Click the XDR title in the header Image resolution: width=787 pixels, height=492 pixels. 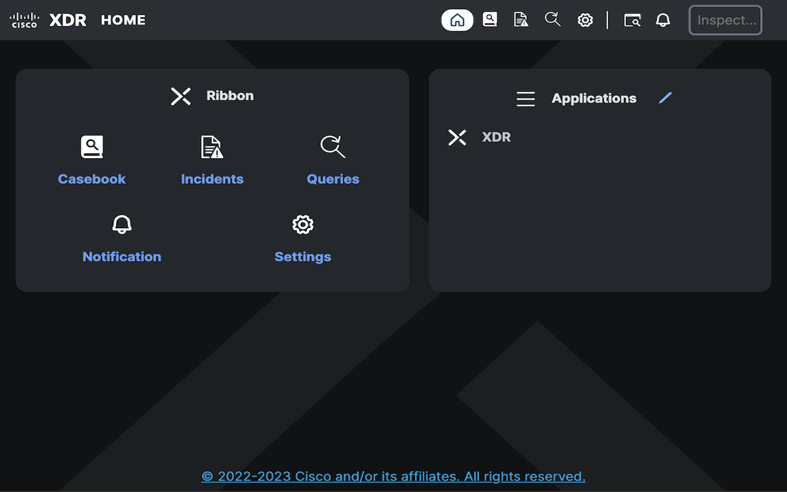68,20
